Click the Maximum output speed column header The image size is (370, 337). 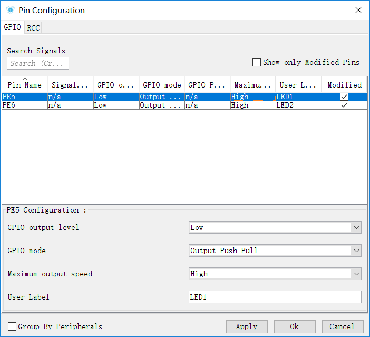pyautogui.click(x=252, y=85)
